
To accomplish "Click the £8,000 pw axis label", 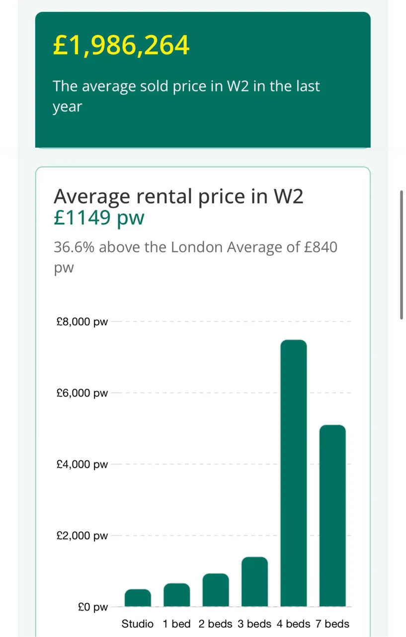I will pos(82,322).
